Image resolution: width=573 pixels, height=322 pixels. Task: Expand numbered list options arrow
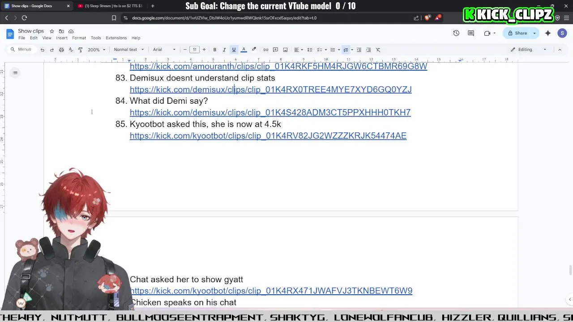[x=352, y=50]
